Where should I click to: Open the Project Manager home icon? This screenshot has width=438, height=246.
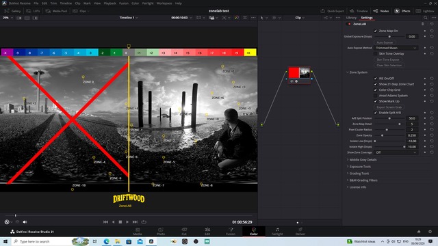[x=419, y=232]
